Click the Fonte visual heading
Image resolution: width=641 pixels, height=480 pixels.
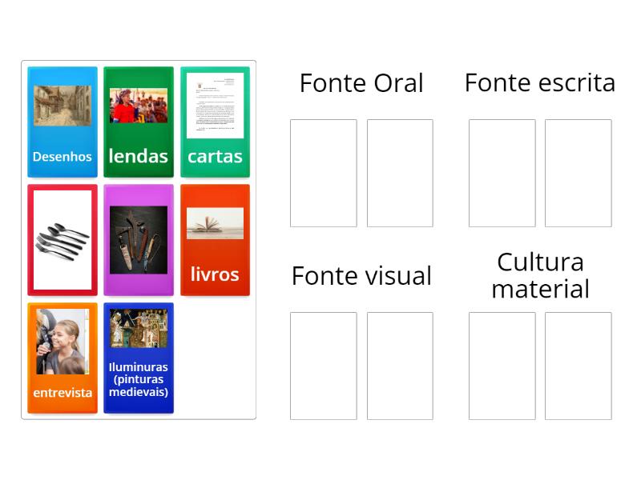[361, 276]
